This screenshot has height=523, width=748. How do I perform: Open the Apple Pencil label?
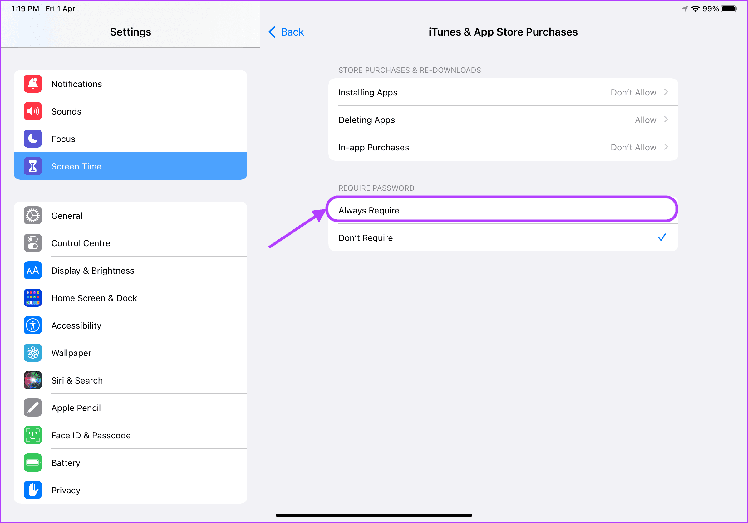click(76, 408)
